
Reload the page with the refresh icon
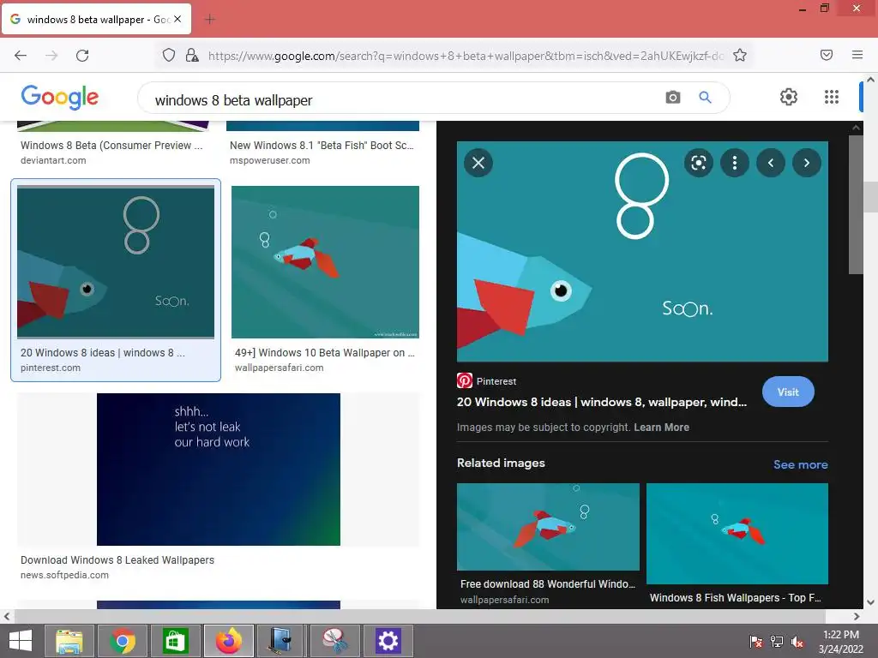(82, 56)
